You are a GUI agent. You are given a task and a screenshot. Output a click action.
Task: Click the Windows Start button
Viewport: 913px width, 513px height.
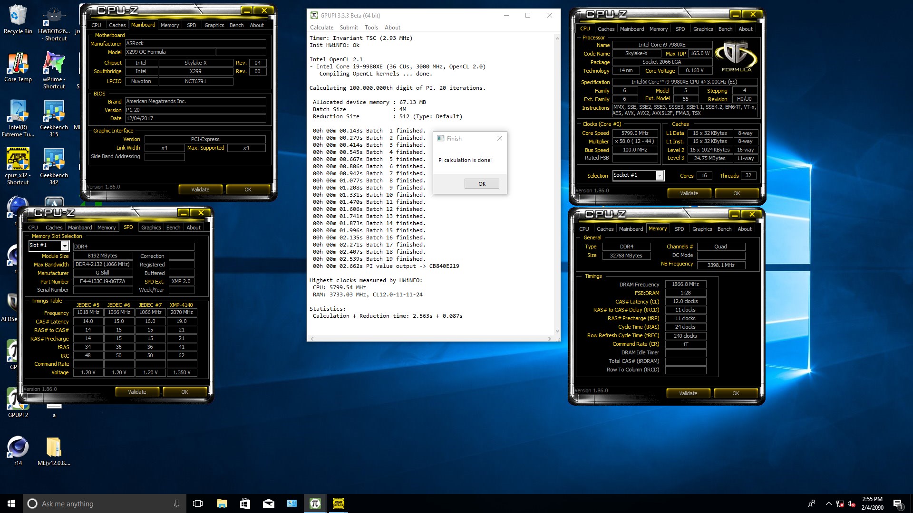[x=11, y=503]
